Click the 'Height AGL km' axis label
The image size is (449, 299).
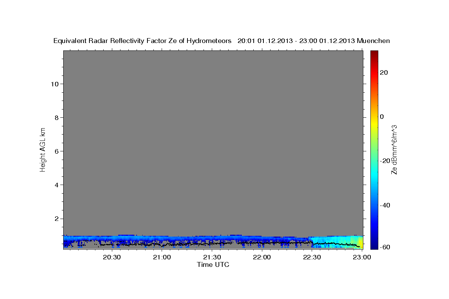pyautogui.click(x=43, y=149)
